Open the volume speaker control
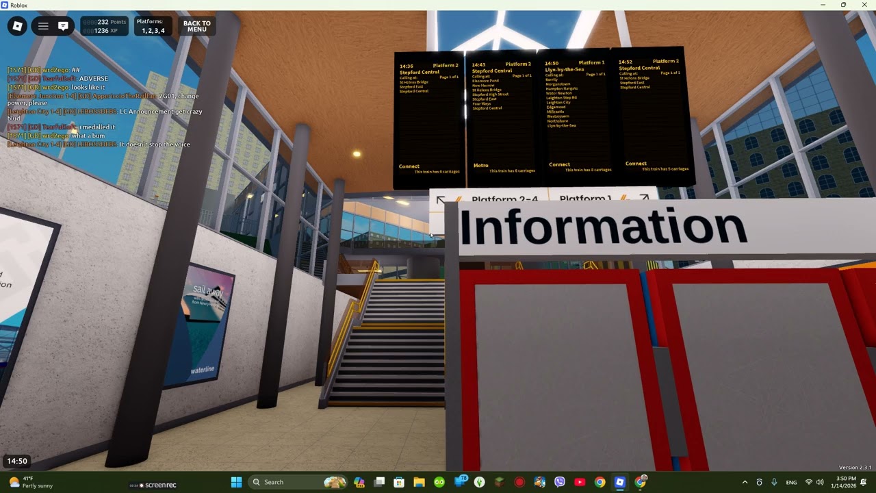The width and height of the screenshot is (876, 493). 820,483
